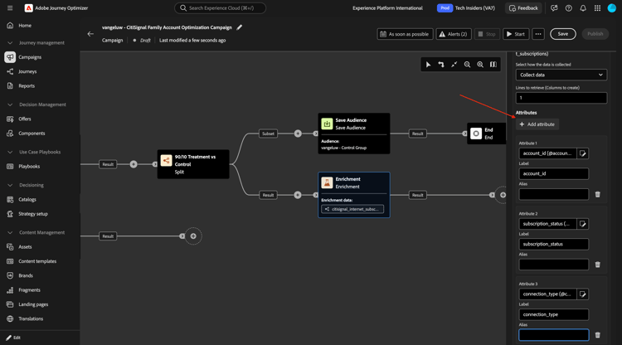Viewport: 622px width, 345px height.
Task: Click the Lines to retrieve field
Action: (x=561, y=98)
